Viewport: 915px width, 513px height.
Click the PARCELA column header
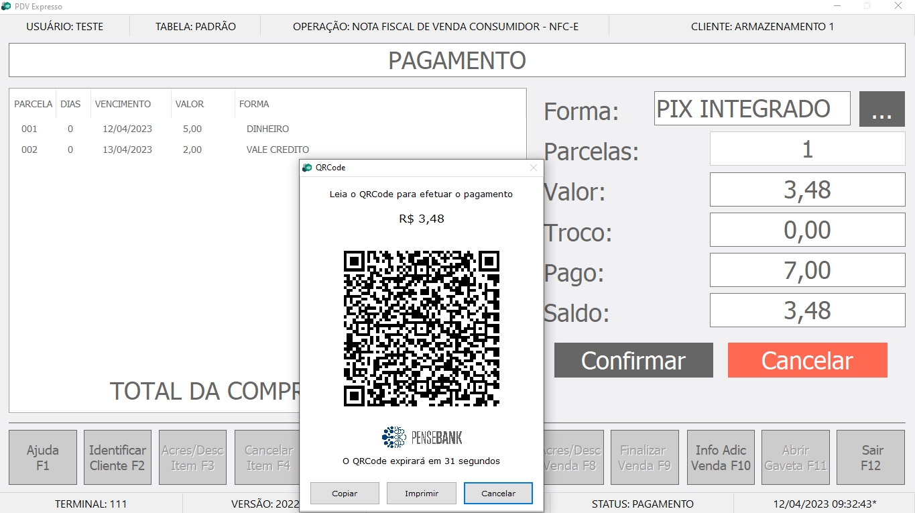coord(34,104)
